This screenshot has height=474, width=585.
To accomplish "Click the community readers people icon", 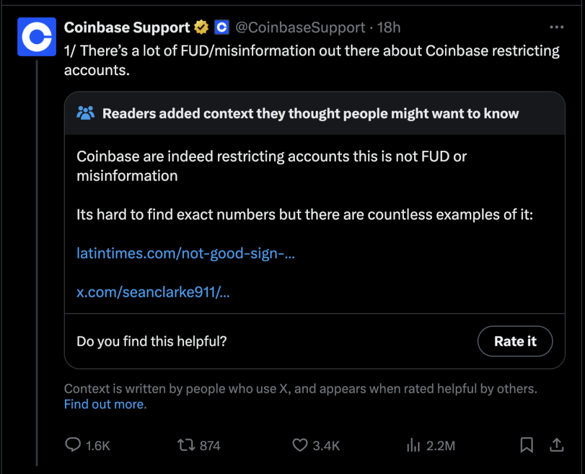I will click(x=86, y=113).
